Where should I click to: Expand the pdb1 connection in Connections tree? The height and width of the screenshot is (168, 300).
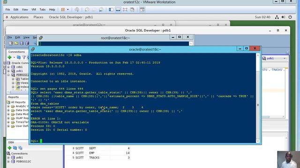(x=8, y=71)
